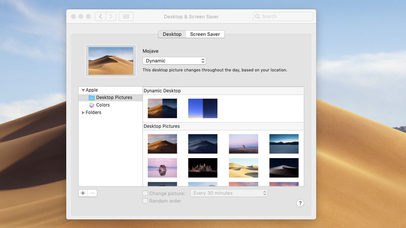This screenshot has height=228, width=406.
Task: Select the Desktop tab
Action: (x=171, y=34)
